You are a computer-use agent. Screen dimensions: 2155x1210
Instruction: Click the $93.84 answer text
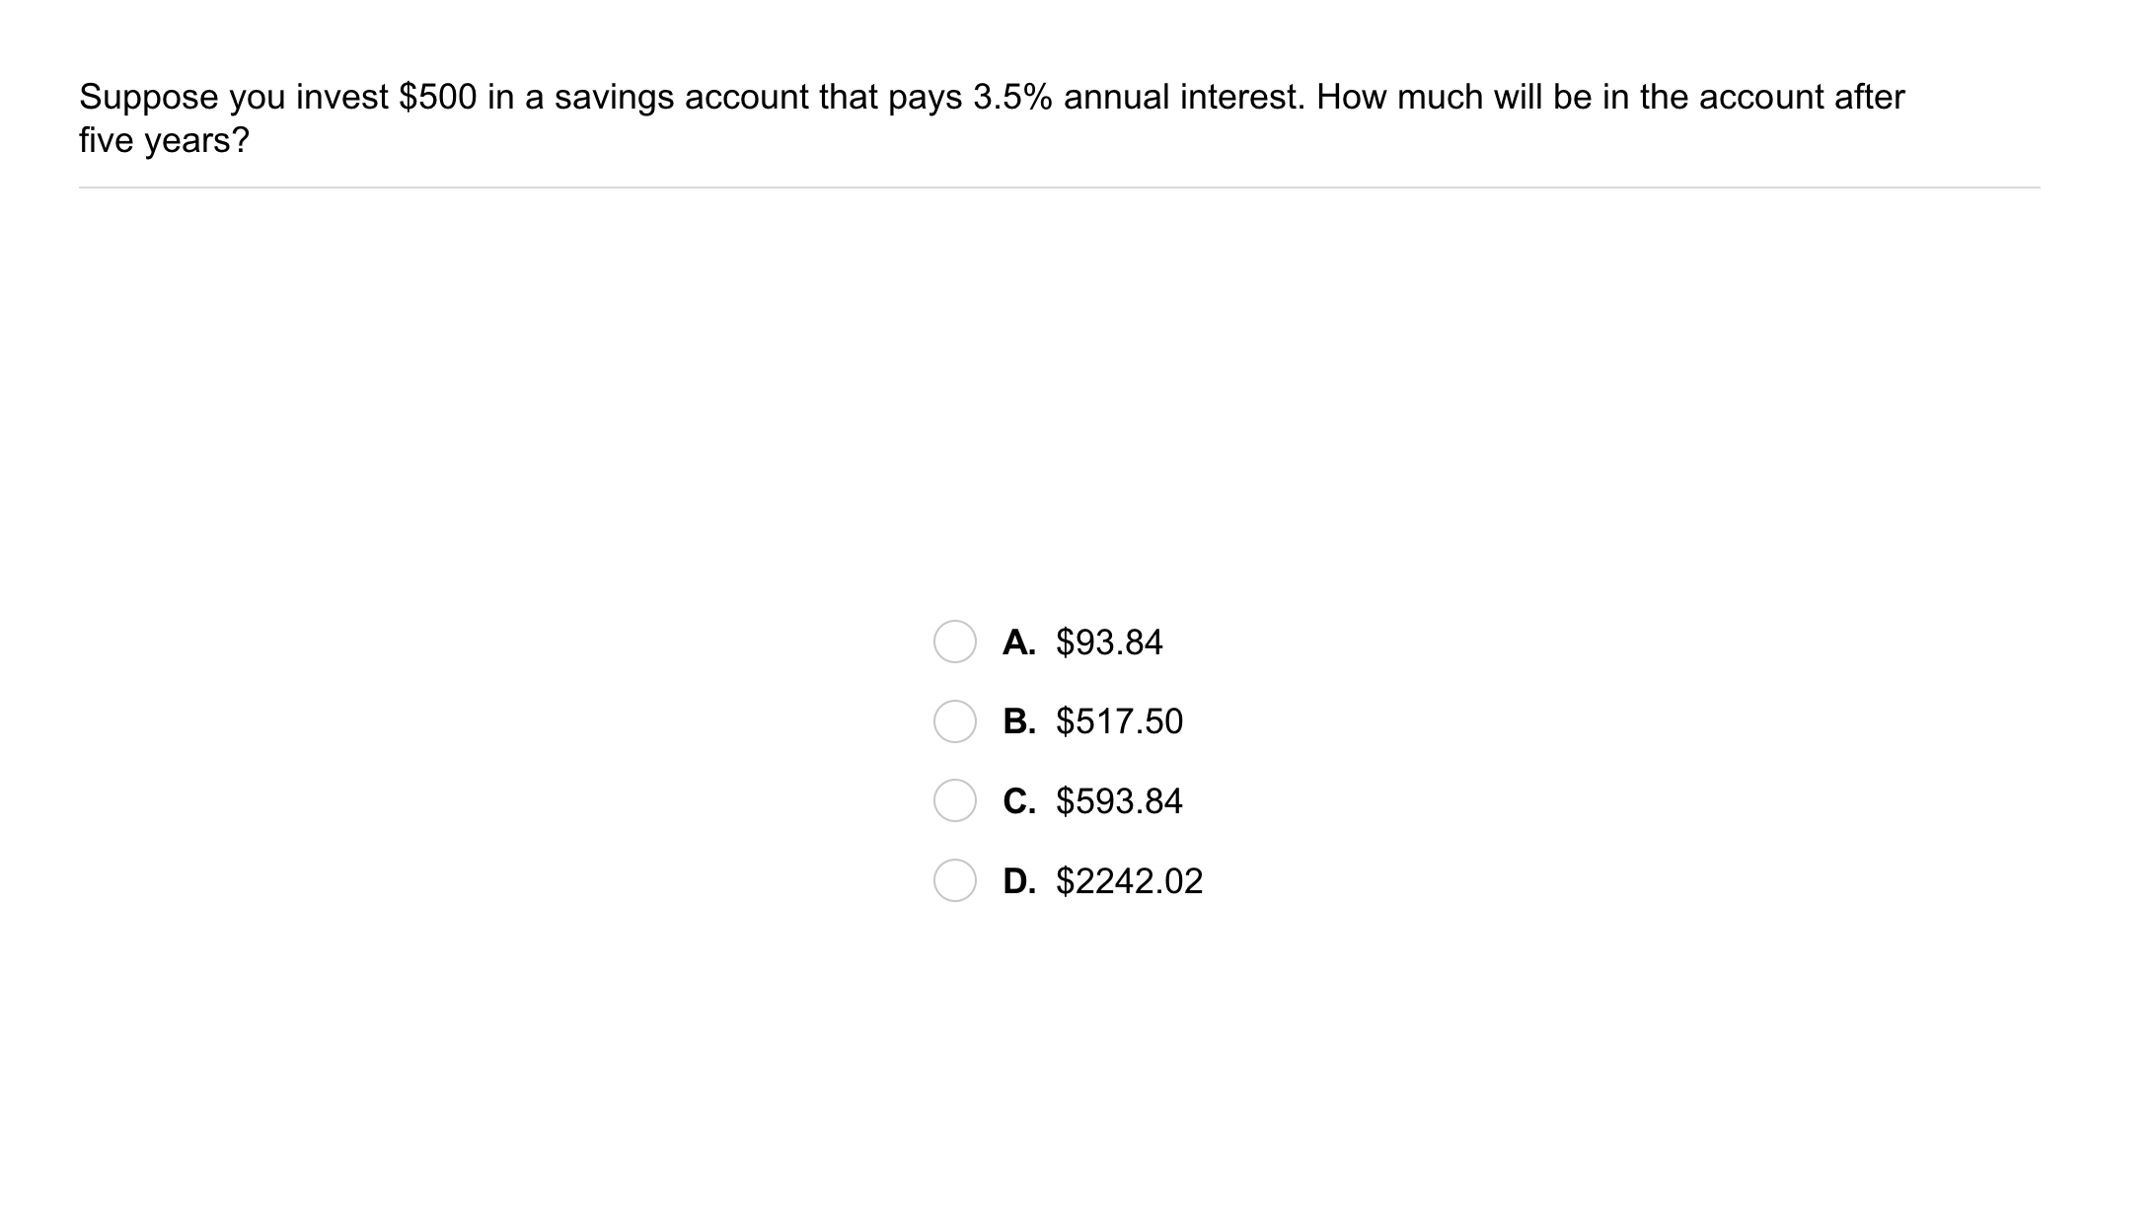1109,643
